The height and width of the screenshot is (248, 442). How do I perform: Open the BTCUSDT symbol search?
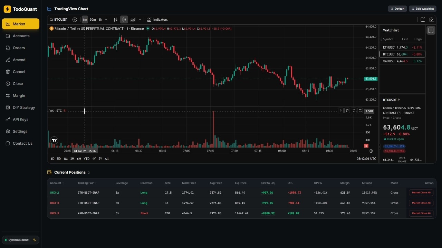58,20
